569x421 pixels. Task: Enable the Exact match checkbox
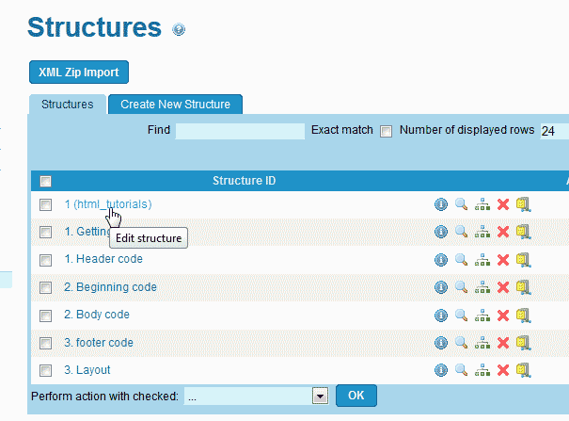386,131
